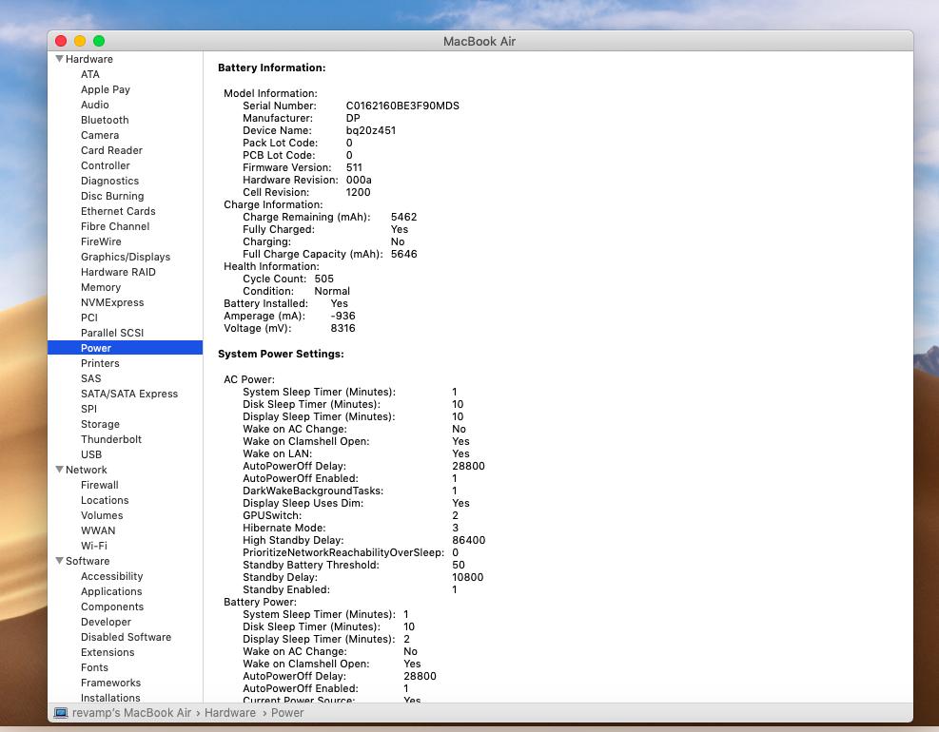Click the yellow minimize window button
Screen dimensions: 939x732
tap(80, 41)
